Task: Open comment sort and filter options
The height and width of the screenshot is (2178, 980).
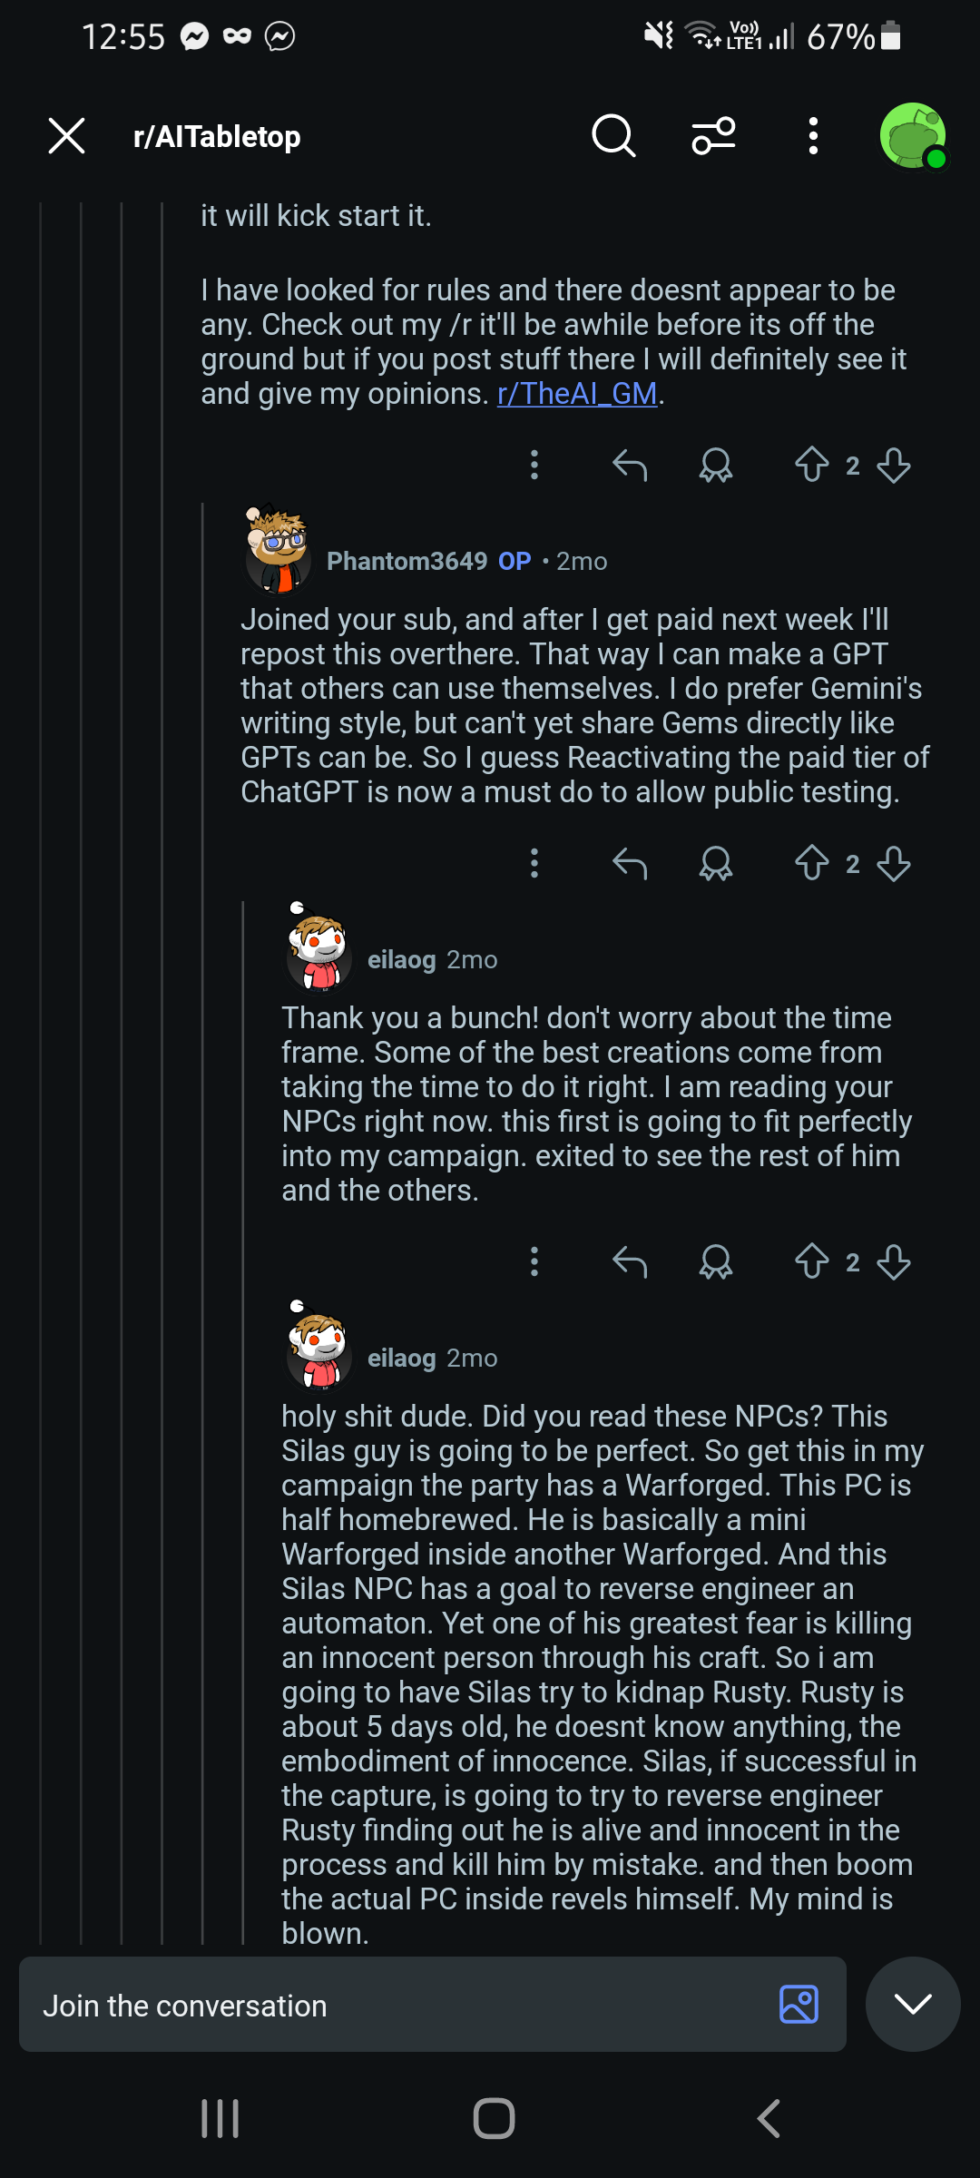Action: tap(714, 136)
